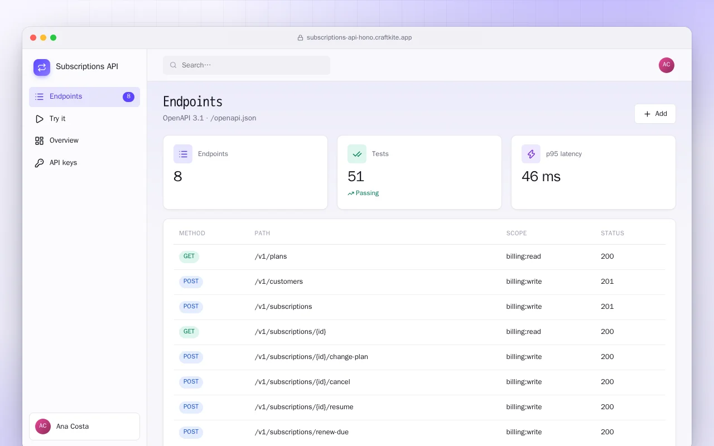
Task: Select the /v1/customers path
Action: pos(279,282)
